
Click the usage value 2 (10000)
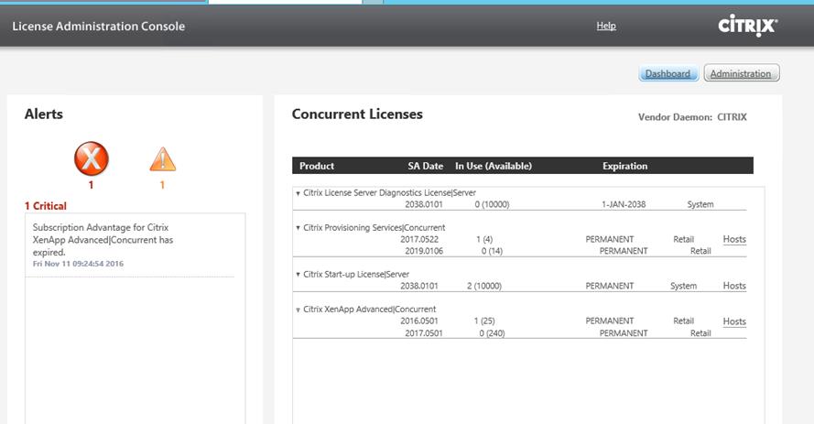(483, 286)
